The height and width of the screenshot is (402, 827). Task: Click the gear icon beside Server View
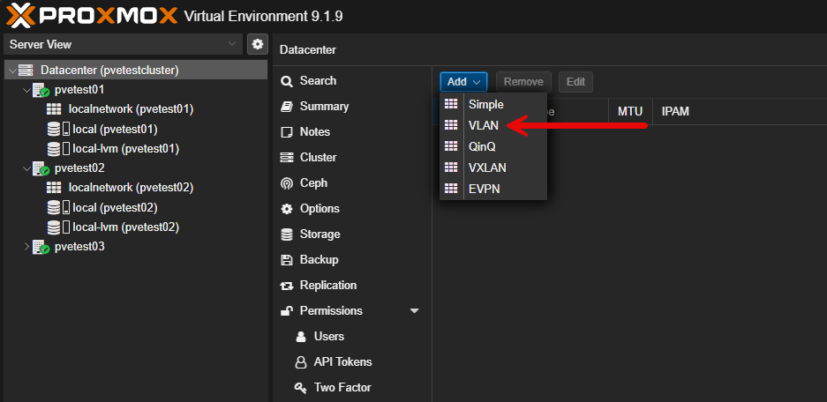click(x=258, y=44)
